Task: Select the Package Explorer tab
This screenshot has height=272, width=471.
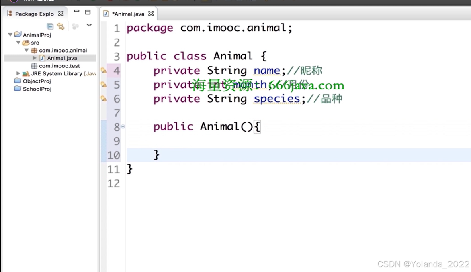Action: pyautogui.click(x=35, y=14)
